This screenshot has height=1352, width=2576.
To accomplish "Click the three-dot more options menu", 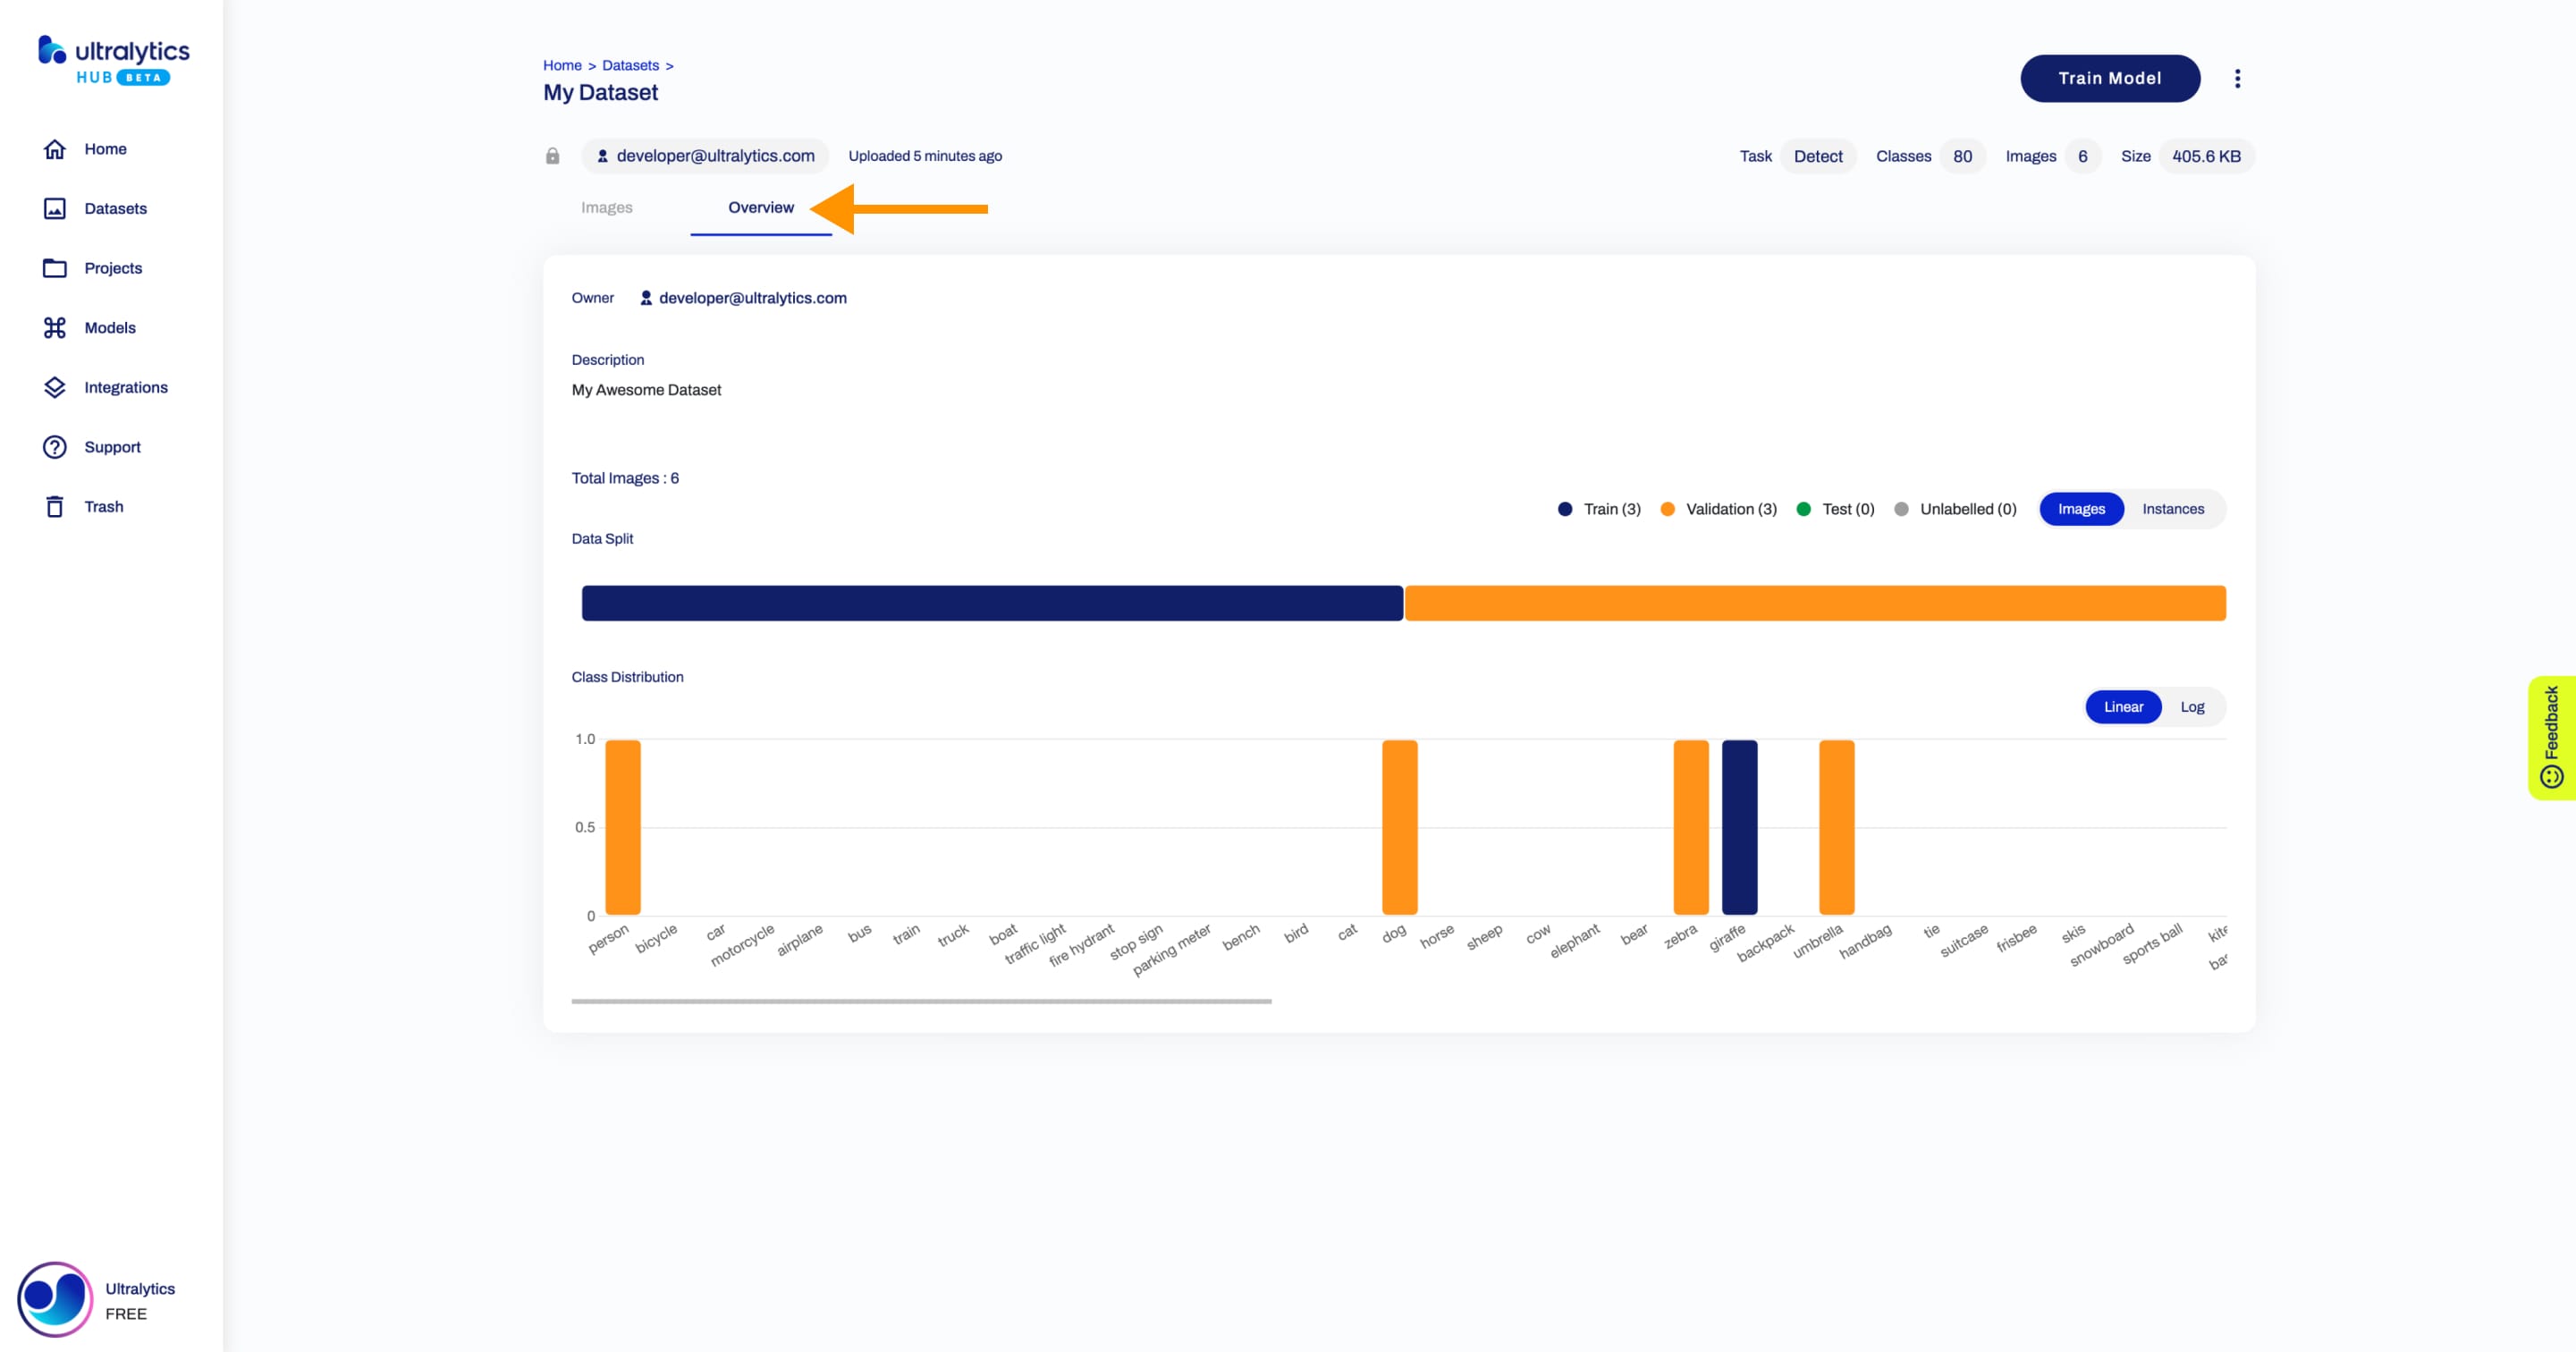I will [2237, 79].
